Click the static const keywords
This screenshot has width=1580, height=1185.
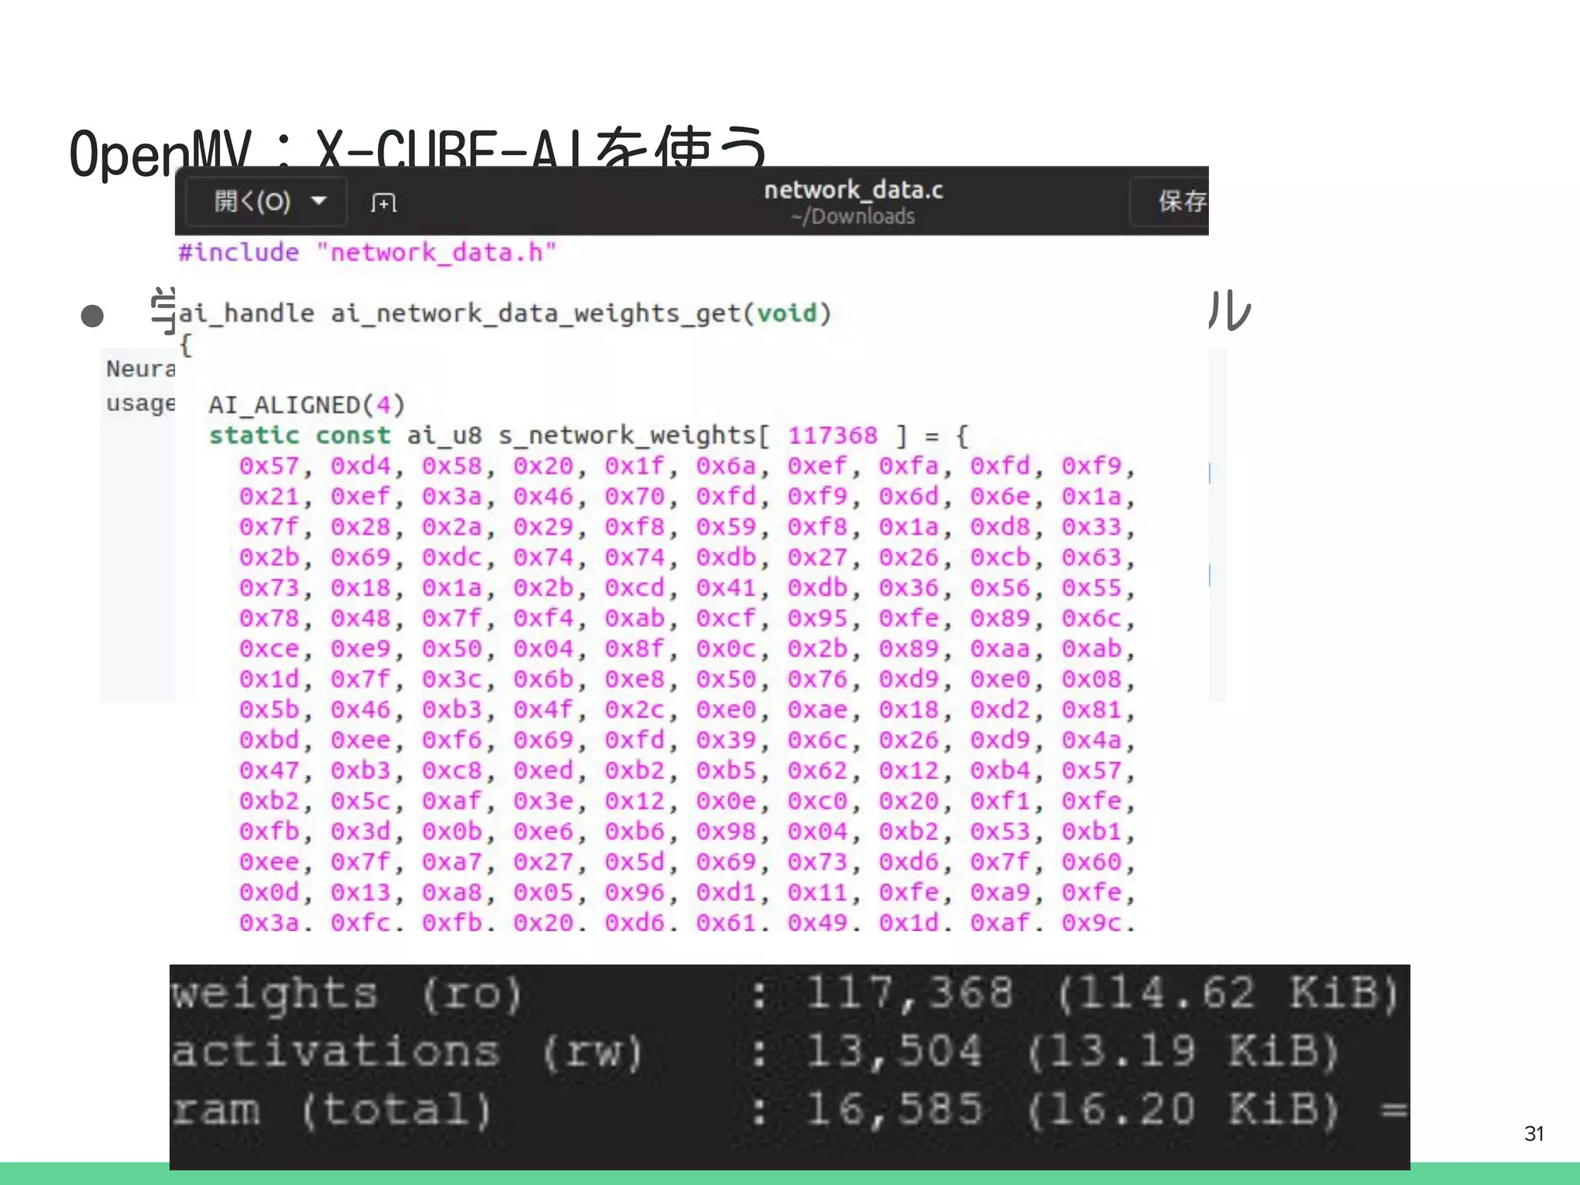299,435
